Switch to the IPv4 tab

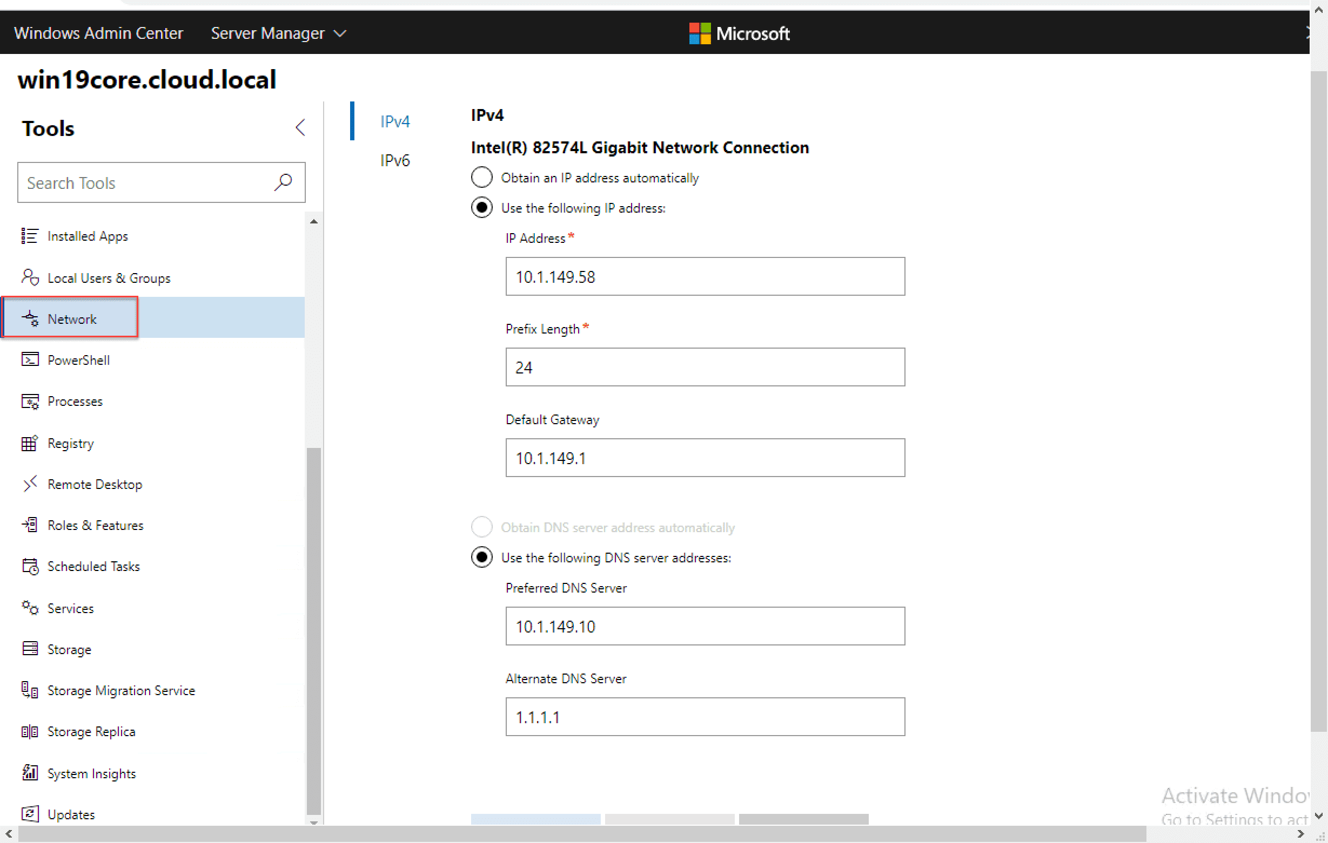pos(394,121)
